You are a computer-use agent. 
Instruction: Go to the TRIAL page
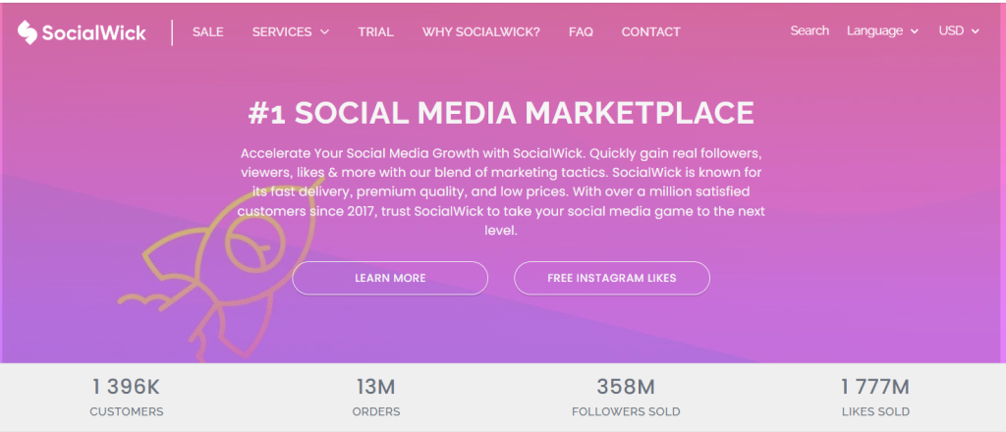375,31
